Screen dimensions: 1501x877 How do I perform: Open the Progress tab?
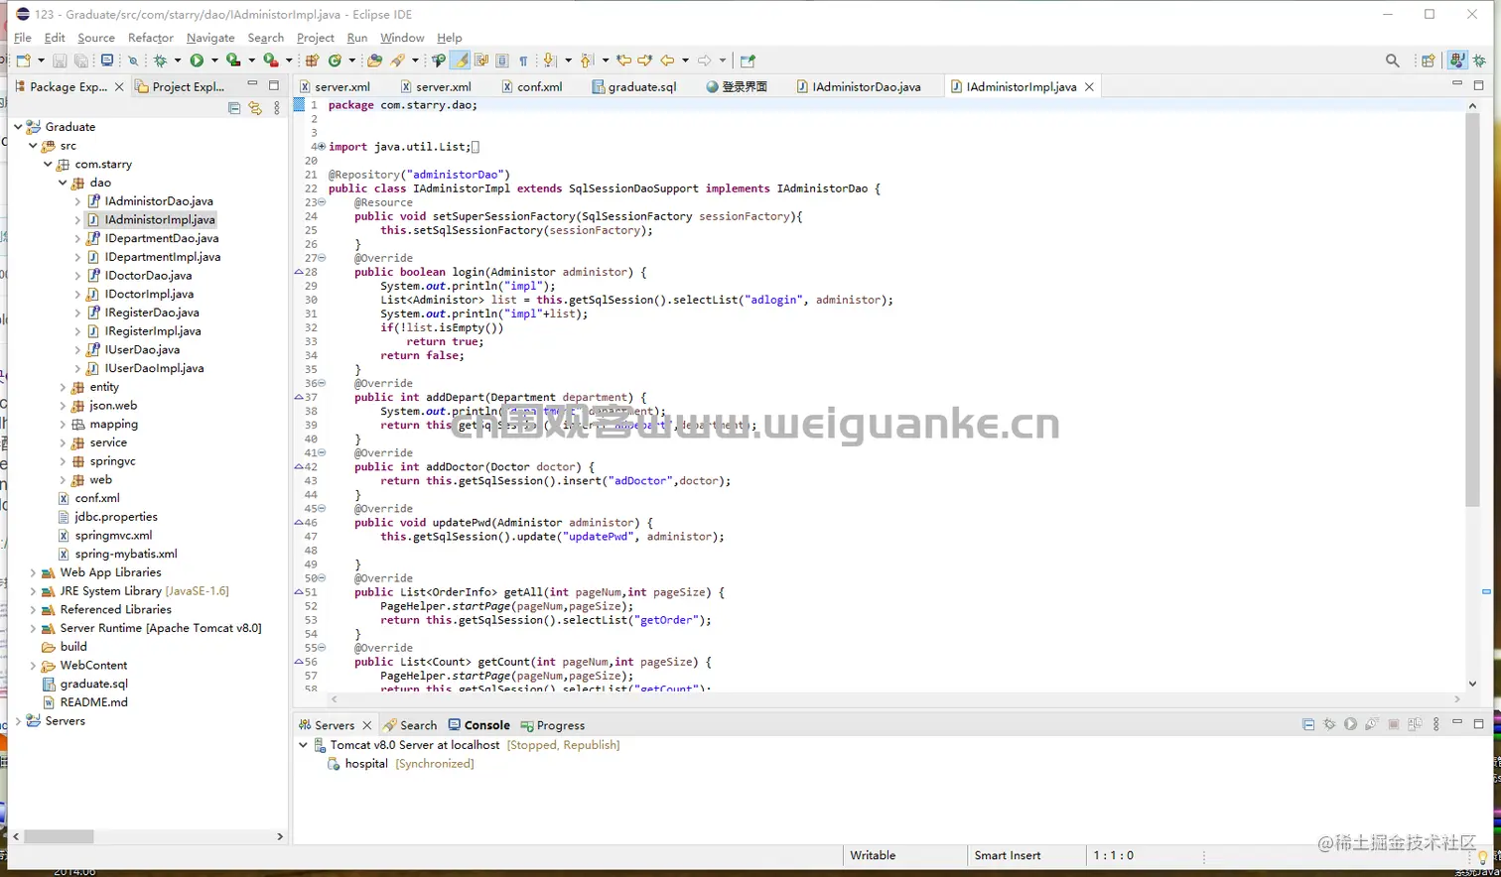[x=552, y=725]
